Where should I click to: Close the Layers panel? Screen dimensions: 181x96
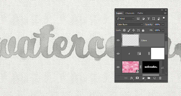coord(166,10)
